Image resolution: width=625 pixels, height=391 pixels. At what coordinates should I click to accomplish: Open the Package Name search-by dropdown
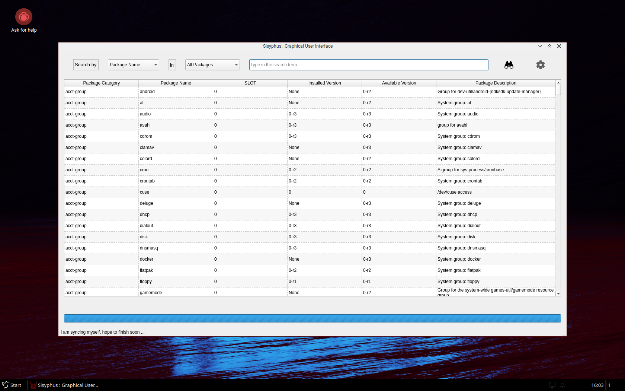pos(134,65)
